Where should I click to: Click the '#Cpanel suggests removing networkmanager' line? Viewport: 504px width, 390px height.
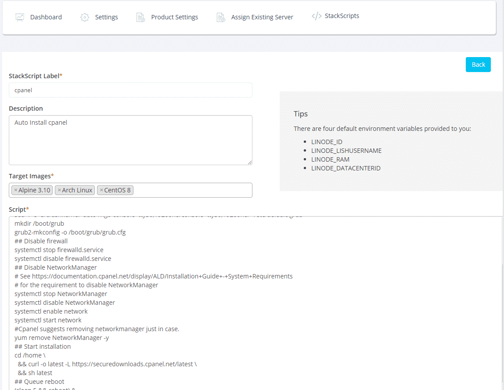[97, 329]
